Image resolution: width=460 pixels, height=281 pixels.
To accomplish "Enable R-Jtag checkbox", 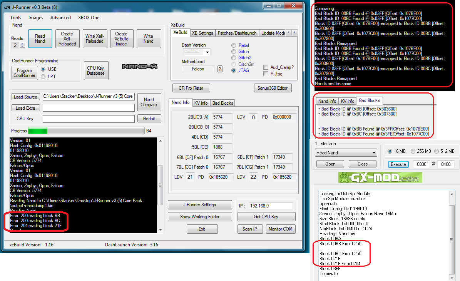I will tap(266, 74).
